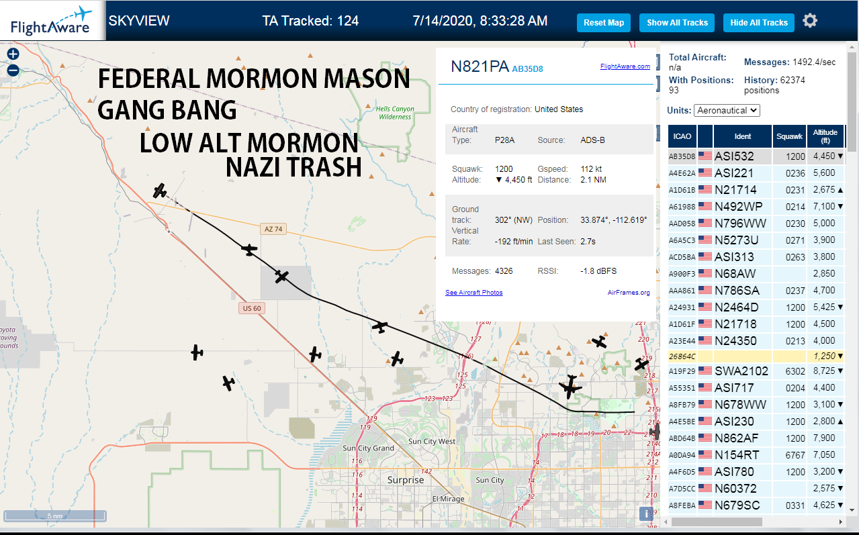Select the aircraft icon just below AZ 74 label
This screenshot has width=859, height=535.
(249, 250)
